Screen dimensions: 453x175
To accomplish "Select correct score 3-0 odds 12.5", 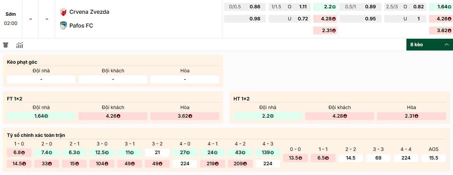I will click(102, 152).
